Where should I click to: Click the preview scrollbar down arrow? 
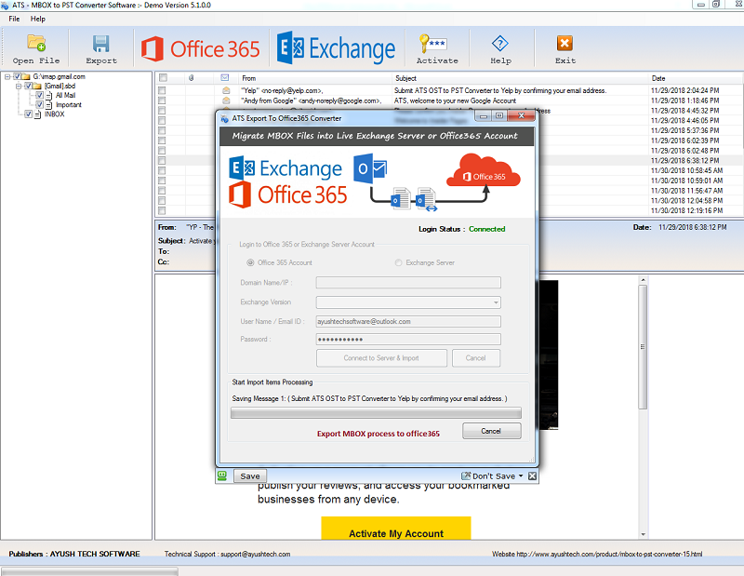tap(643, 534)
